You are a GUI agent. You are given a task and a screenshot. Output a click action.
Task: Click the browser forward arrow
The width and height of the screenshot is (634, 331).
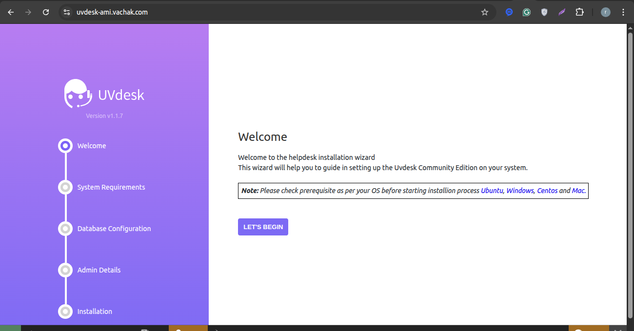point(28,12)
